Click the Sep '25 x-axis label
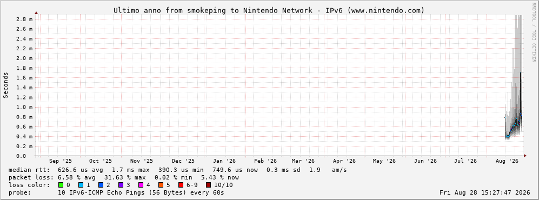Image resolution: width=539 pixels, height=200 pixels. [61, 161]
